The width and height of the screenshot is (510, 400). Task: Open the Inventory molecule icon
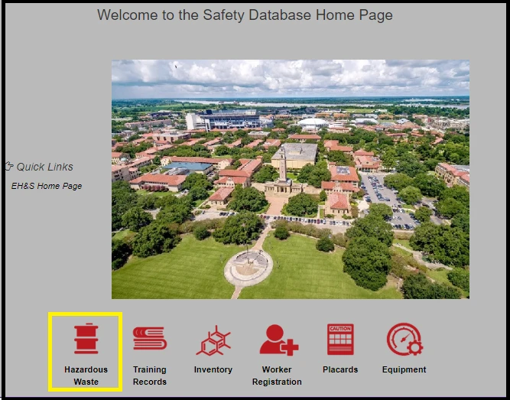coord(213,340)
